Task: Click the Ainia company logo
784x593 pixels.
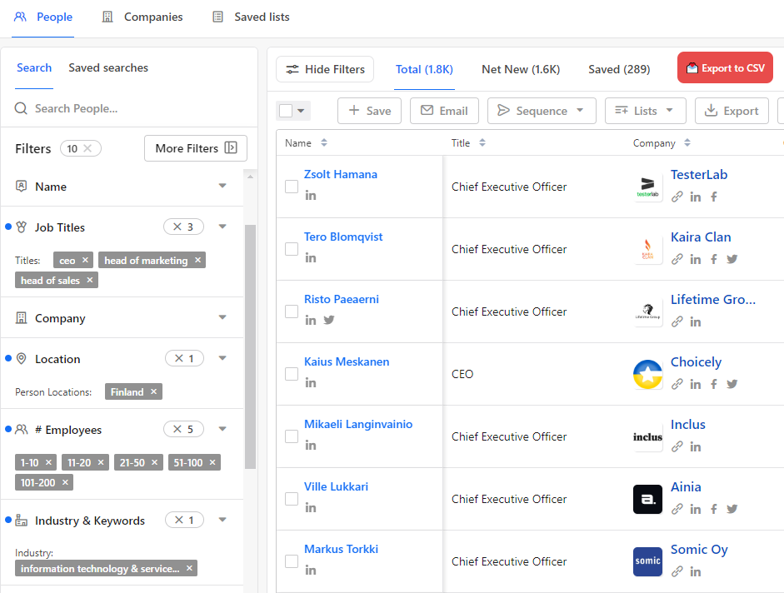Action: coord(647,499)
